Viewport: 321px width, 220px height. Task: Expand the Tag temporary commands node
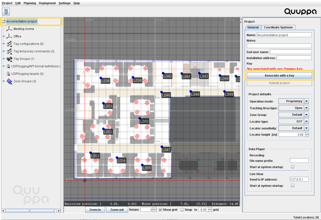click(4, 51)
